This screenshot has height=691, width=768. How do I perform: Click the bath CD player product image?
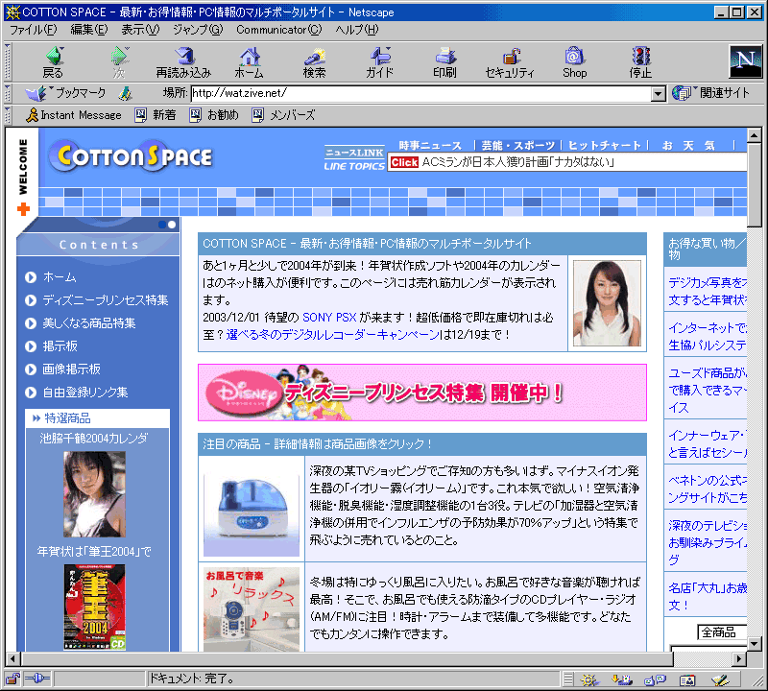click(252, 609)
